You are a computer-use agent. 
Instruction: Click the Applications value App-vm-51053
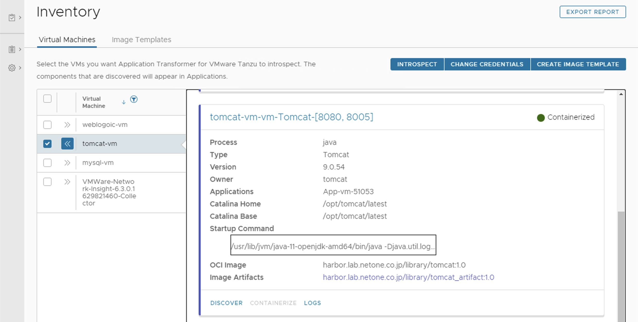tap(348, 192)
